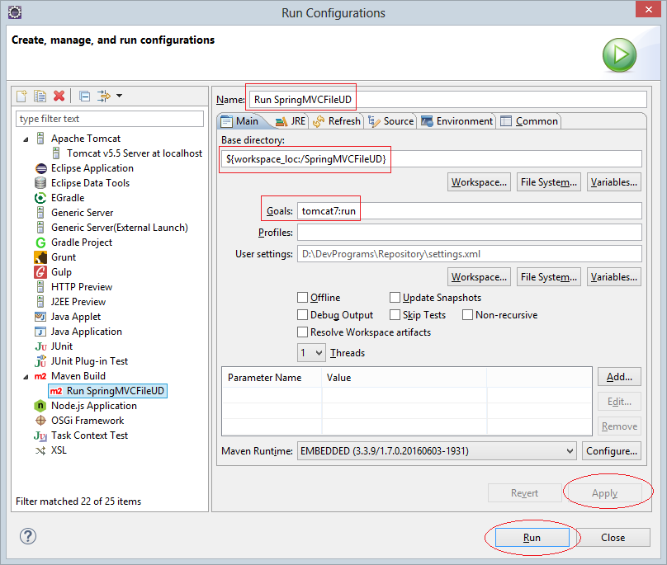Click the Eclipse Data Tools database icon

(x=40, y=183)
